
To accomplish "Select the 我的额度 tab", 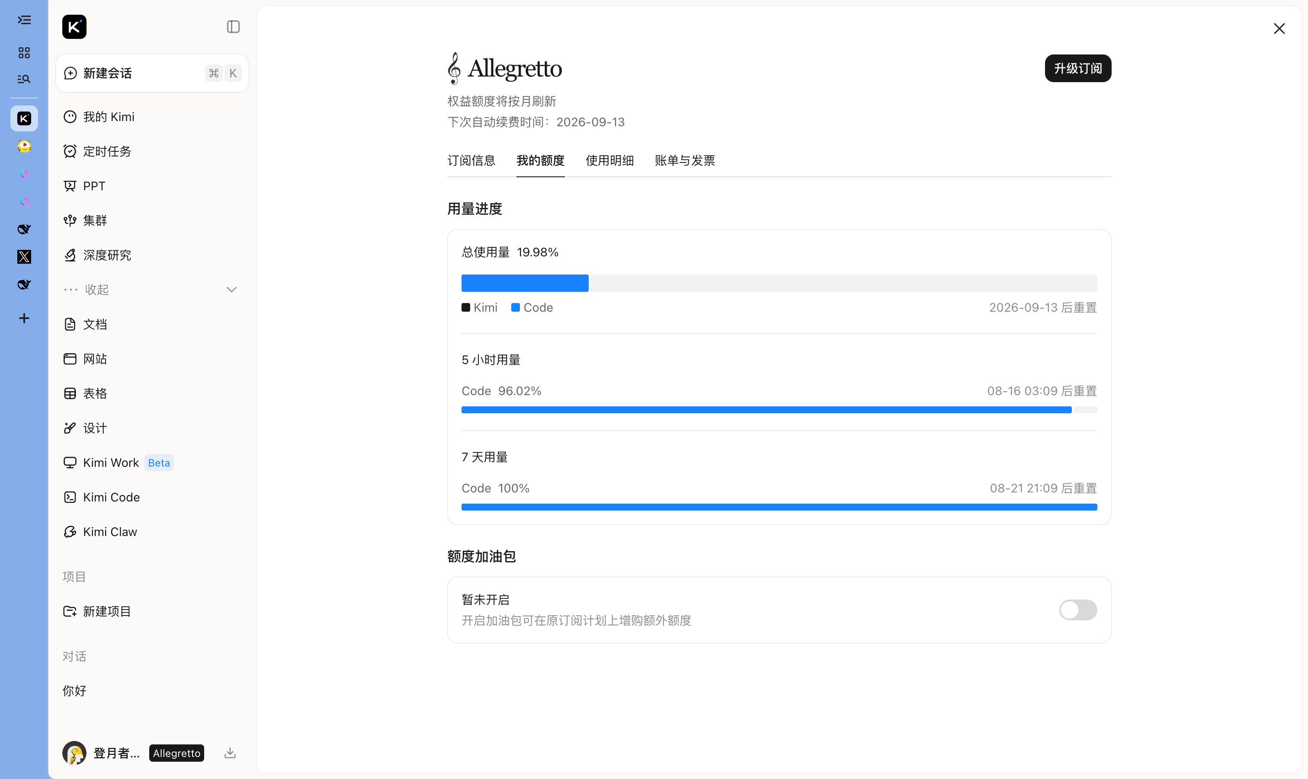I will (540, 161).
